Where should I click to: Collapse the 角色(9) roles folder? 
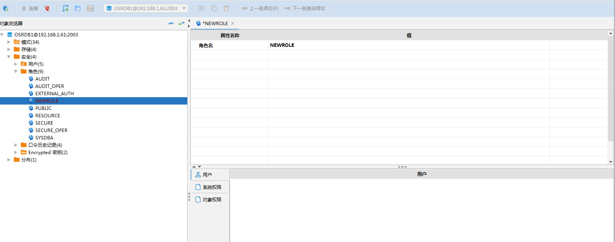point(16,71)
